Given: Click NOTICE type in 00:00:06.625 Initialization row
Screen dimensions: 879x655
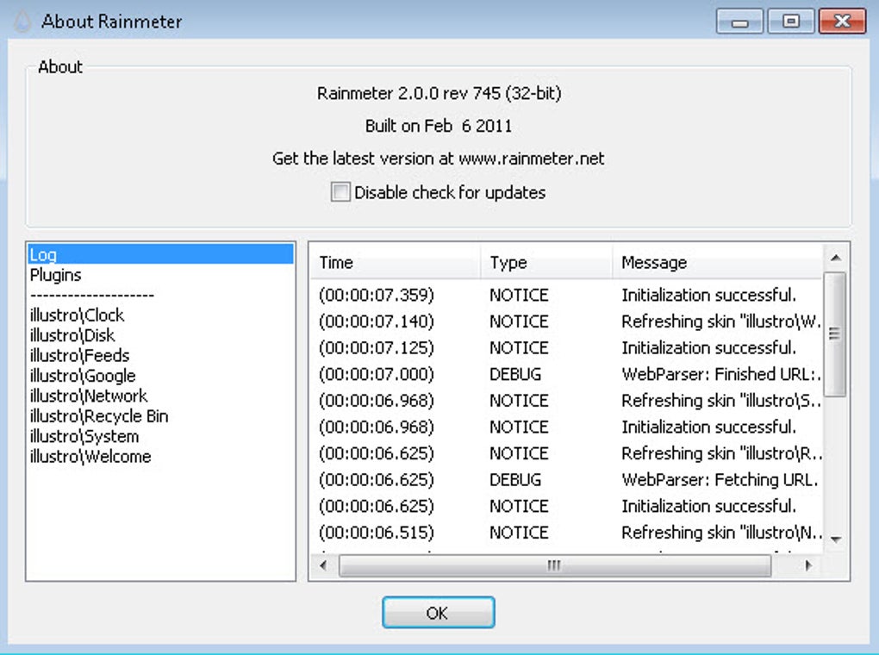Looking at the screenshot, I should click(519, 506).
